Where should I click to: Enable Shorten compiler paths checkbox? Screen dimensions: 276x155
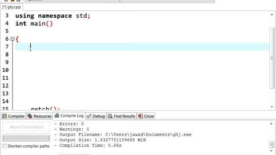(x=5, y=146)
